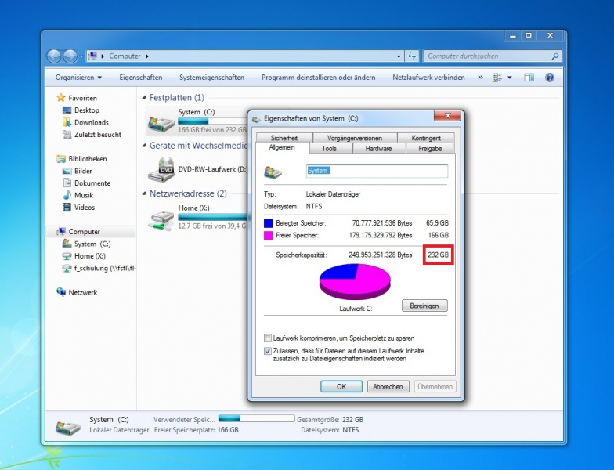Viewport: 614px width, 470px height.
Task: Click Systemeigenschaften in toolbar
Action: tap(211, 78)
